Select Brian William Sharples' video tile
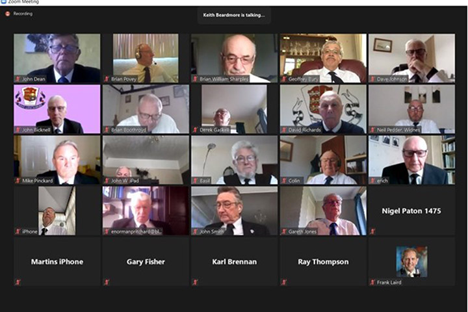 click(234, 58)
